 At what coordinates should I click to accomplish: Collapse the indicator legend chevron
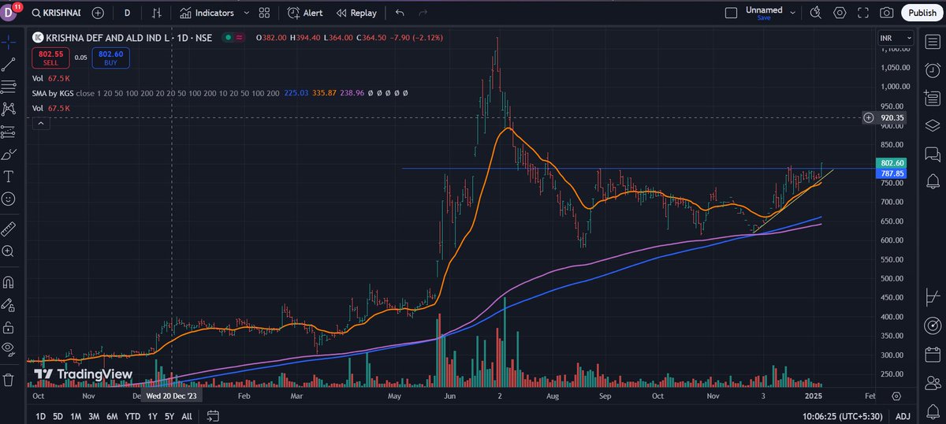pyautogui.click(x=41, y=123)
